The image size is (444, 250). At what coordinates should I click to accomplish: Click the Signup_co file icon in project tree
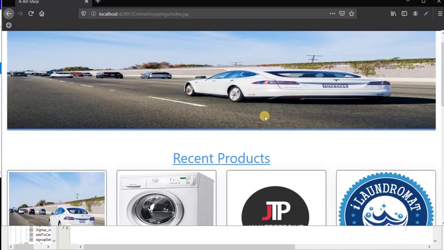31,230
